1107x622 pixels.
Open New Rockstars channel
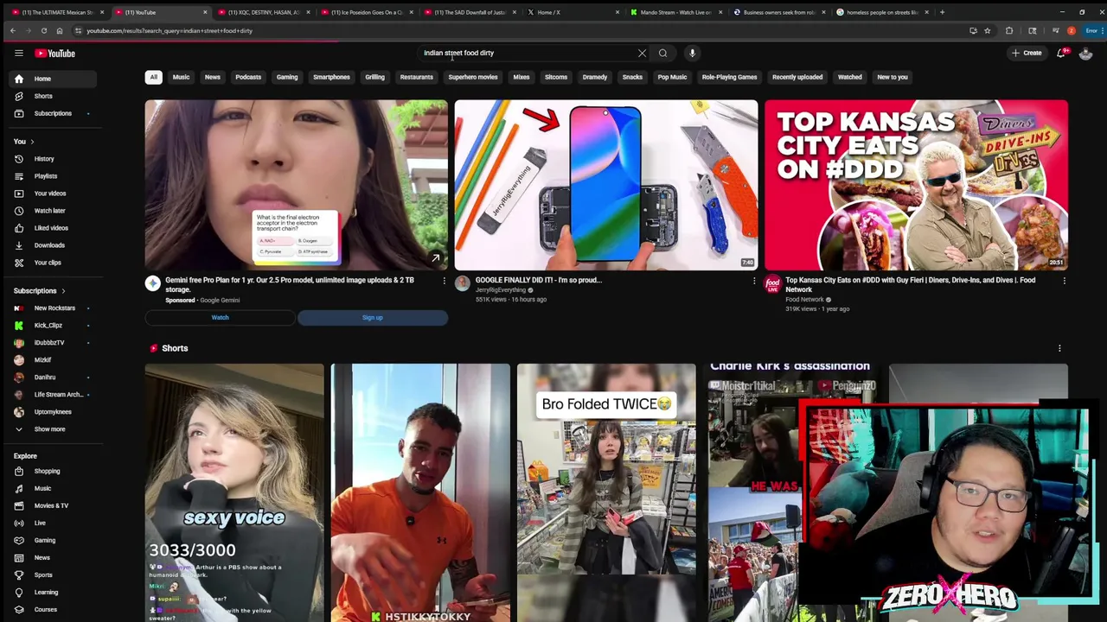coord(52,308)
